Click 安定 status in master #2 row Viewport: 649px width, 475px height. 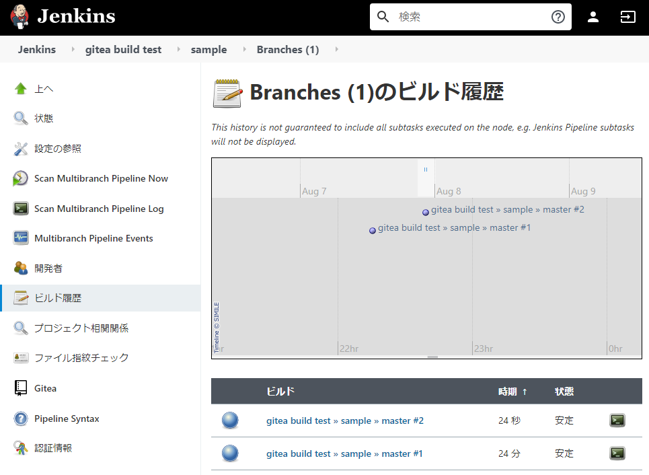(x=564, y=421)
